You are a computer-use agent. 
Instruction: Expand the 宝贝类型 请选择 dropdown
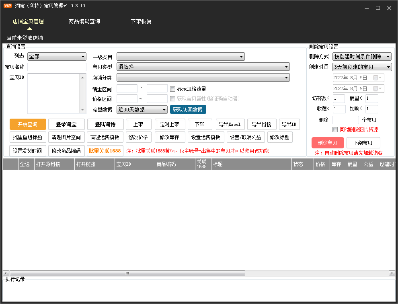coord(203,66)
